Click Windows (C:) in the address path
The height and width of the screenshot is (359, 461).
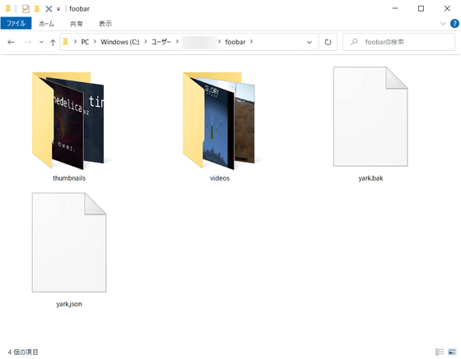pyautogui.click(x=120, y=42)
